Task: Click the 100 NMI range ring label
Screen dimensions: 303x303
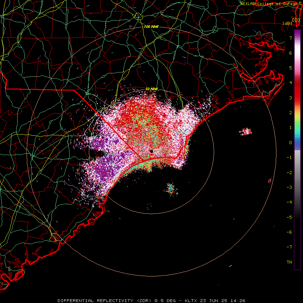Action: 151,27
